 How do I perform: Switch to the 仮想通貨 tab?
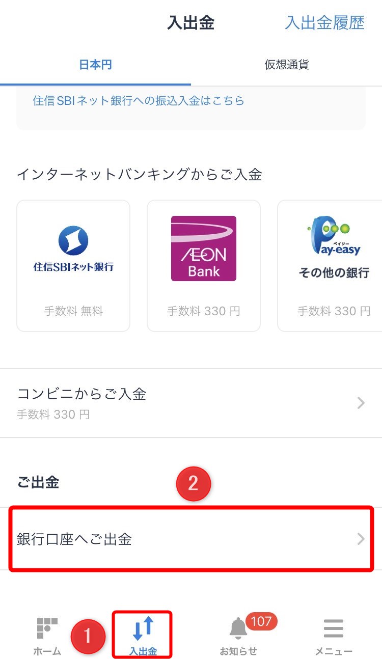pos(286,65)
